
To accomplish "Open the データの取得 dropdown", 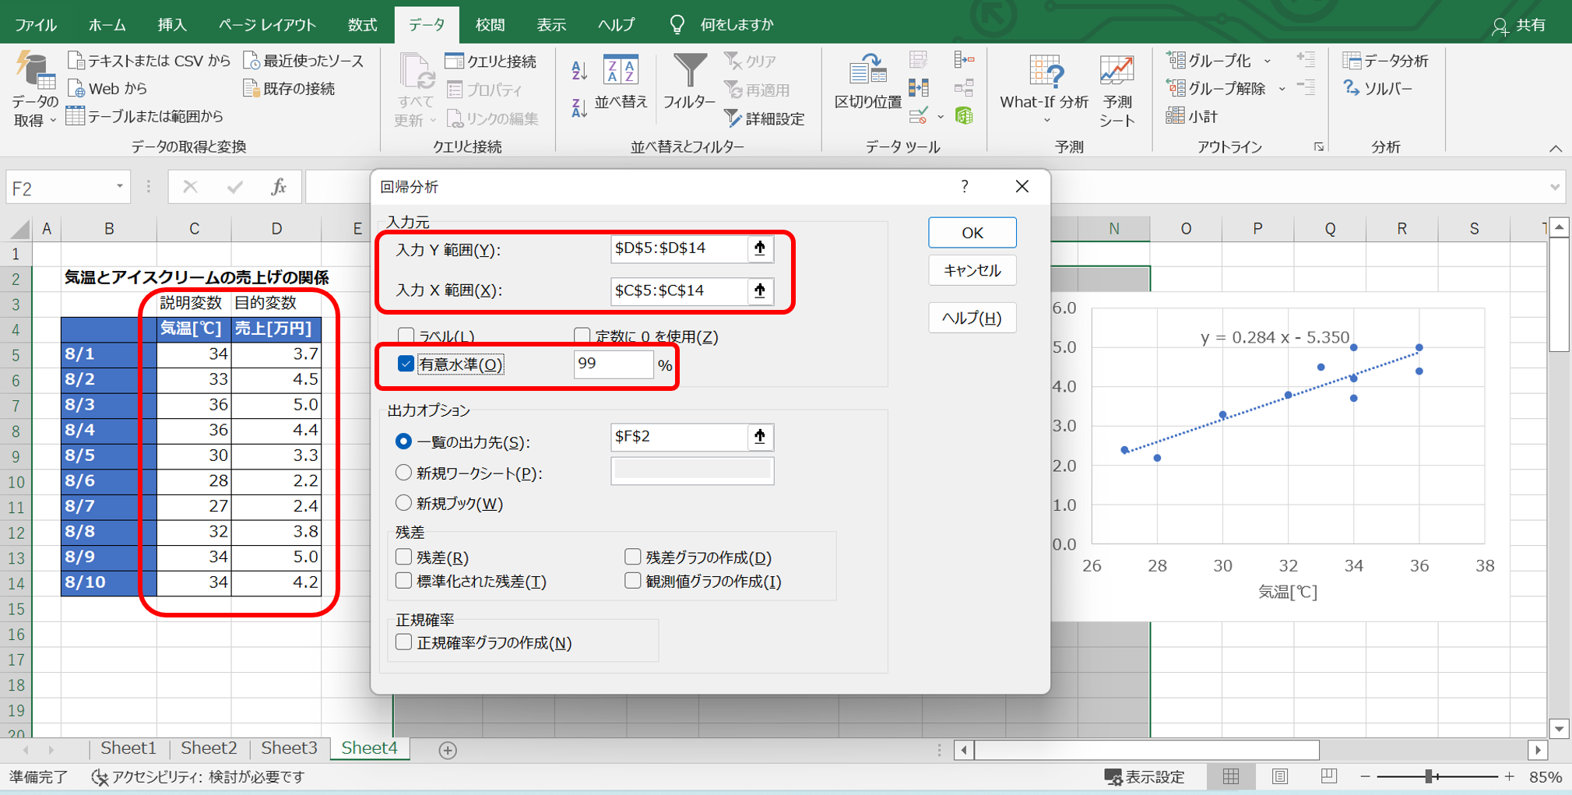I will (x=34, y=92).
